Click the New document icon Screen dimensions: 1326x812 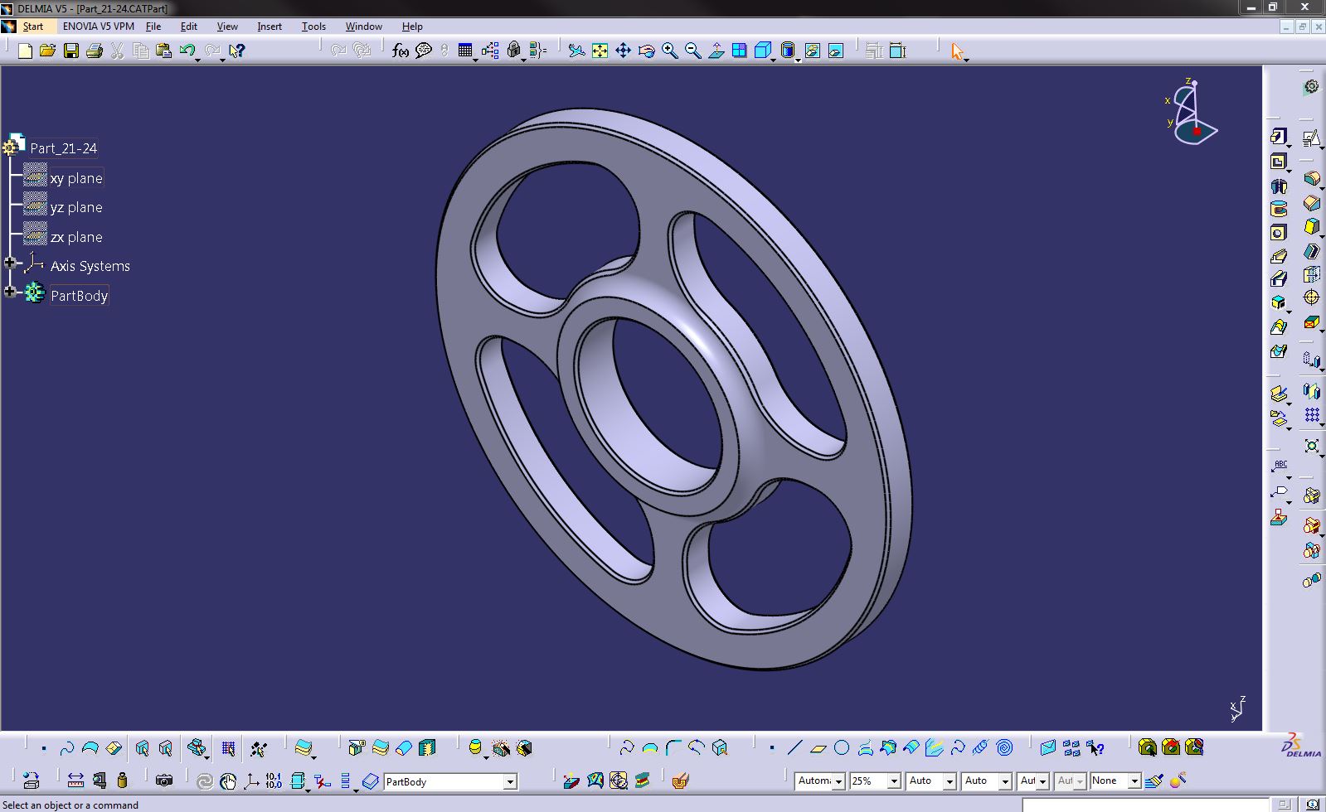coord(25,51)
